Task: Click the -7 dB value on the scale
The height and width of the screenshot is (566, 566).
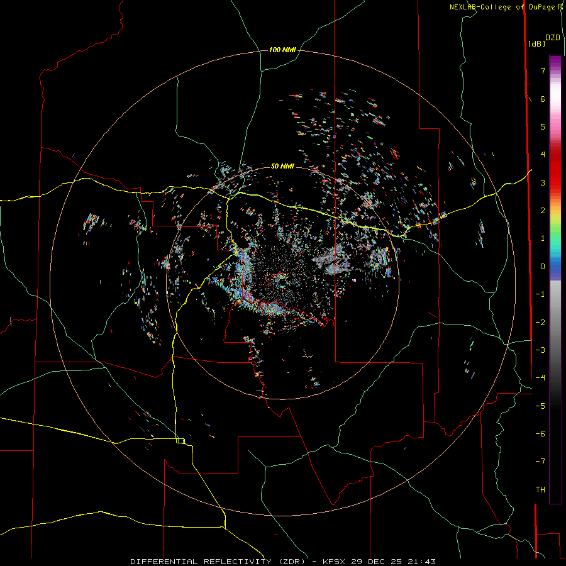Action: (x=540, y=462)
